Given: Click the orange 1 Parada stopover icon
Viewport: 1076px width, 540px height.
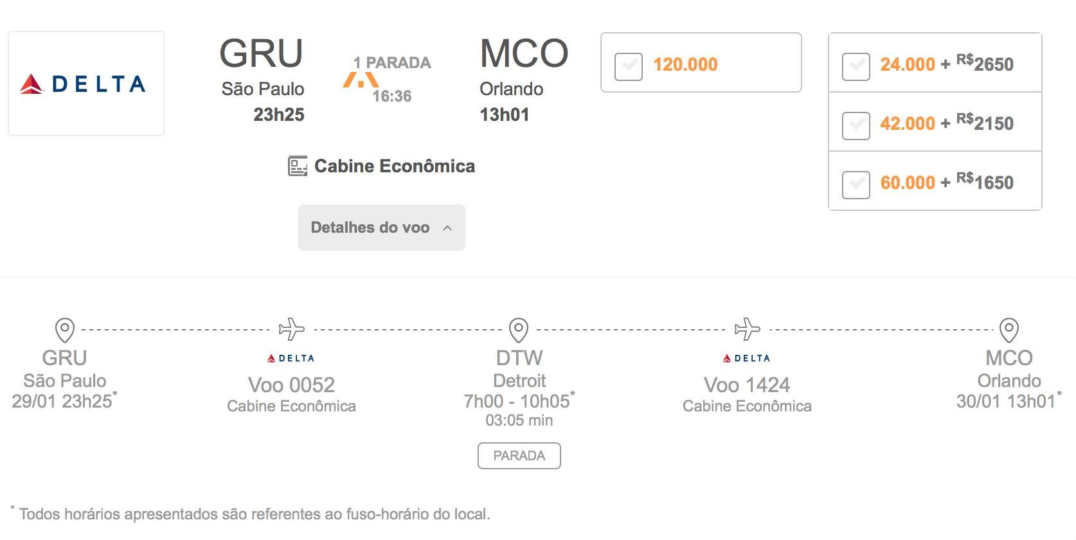Looking at the screenshot, I should (x=360, y=80).
